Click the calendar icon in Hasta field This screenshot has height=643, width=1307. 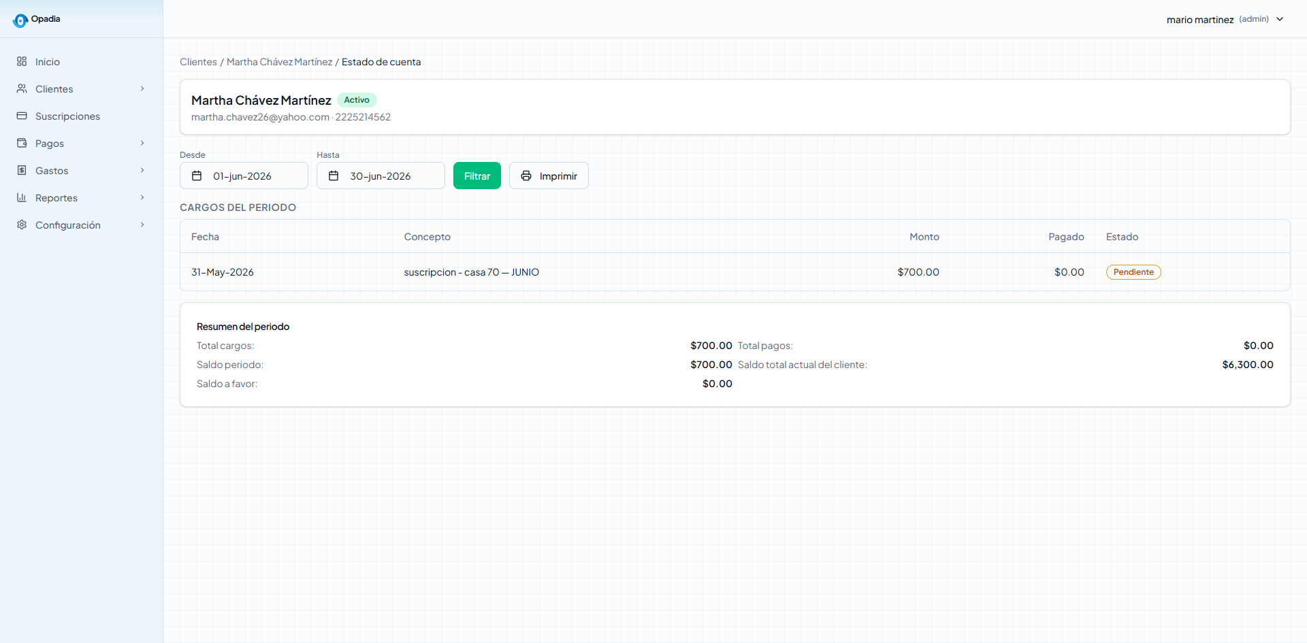pos(334,176)
